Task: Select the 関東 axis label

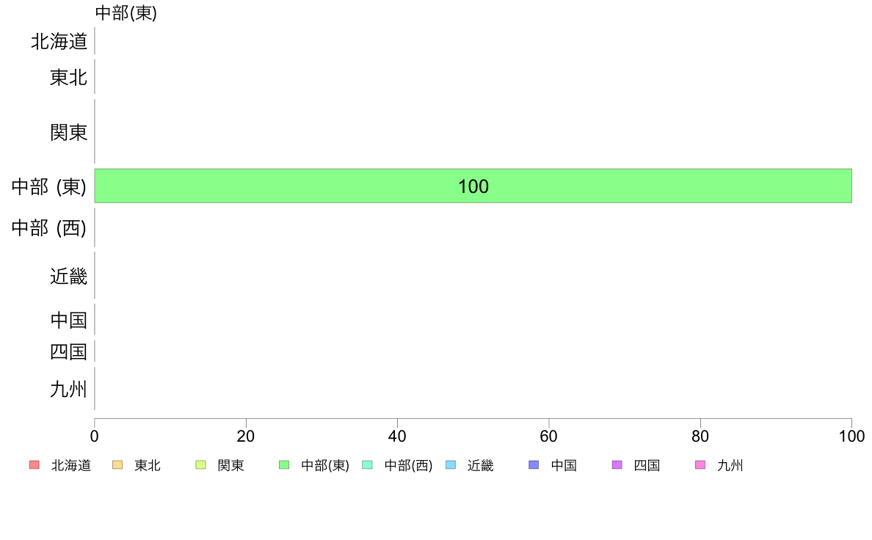Action: coord(68,132)
